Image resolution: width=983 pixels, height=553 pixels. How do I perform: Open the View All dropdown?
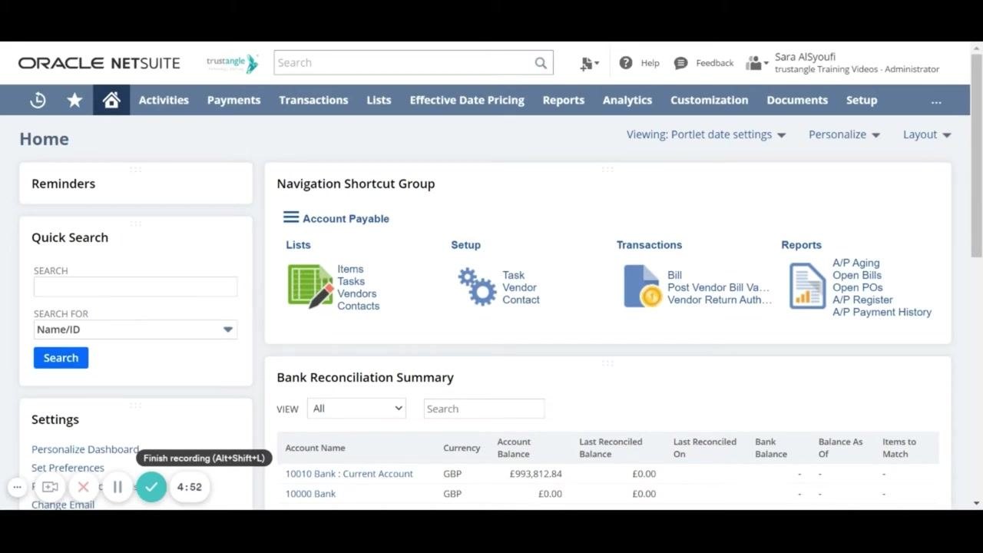tap(356, 409)
